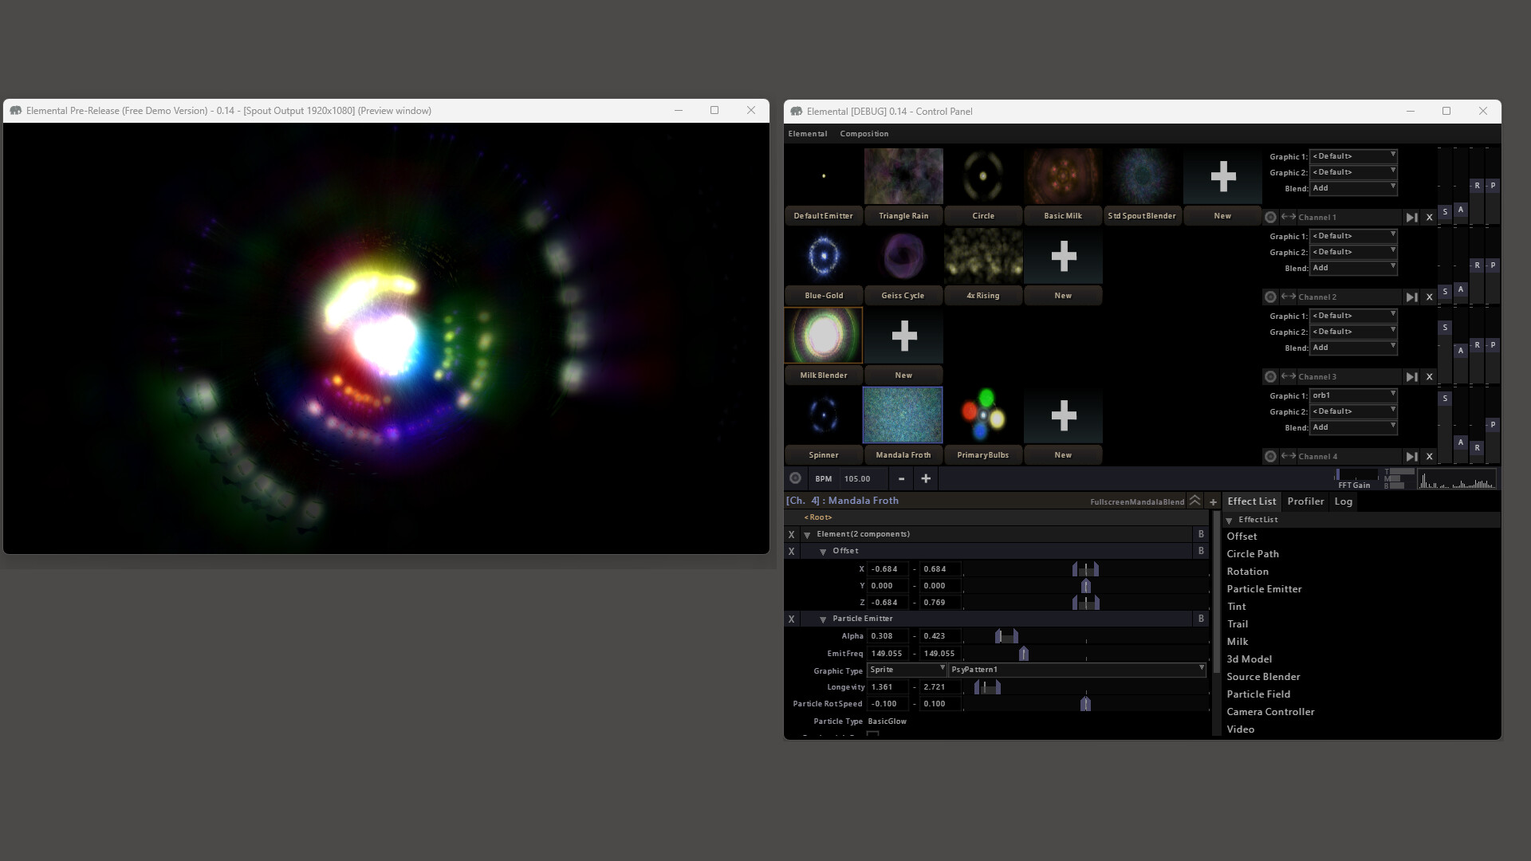Increase BPM with the plus button
This screenshot has width=1531, height=861.
[926, 478]
